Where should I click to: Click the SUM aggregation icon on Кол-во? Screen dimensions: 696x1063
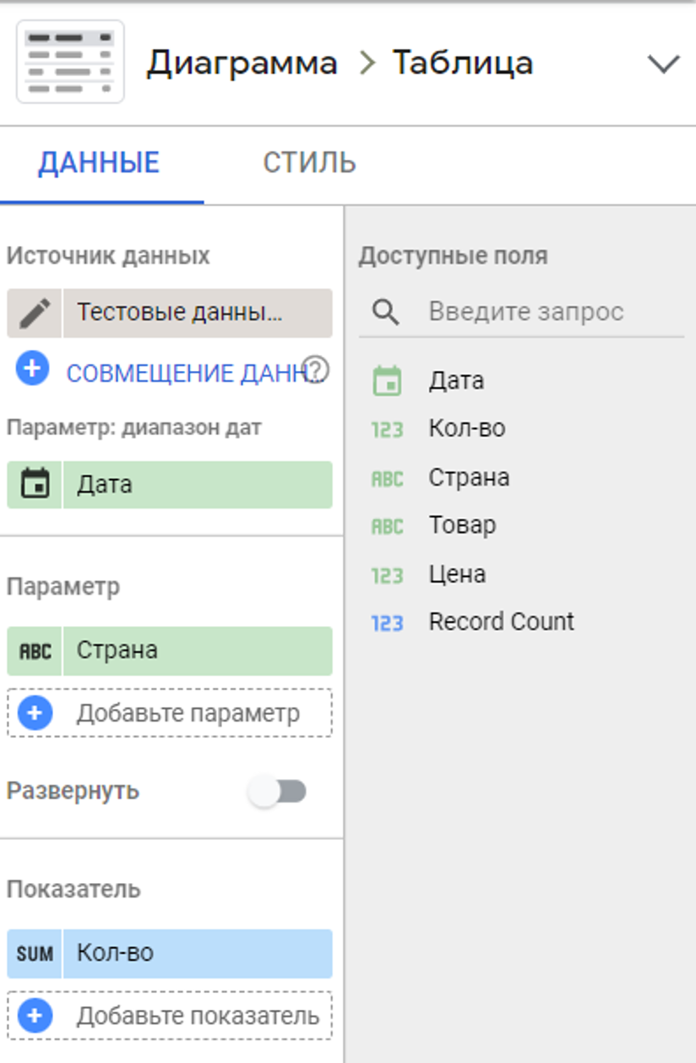[x=35, y=954]
